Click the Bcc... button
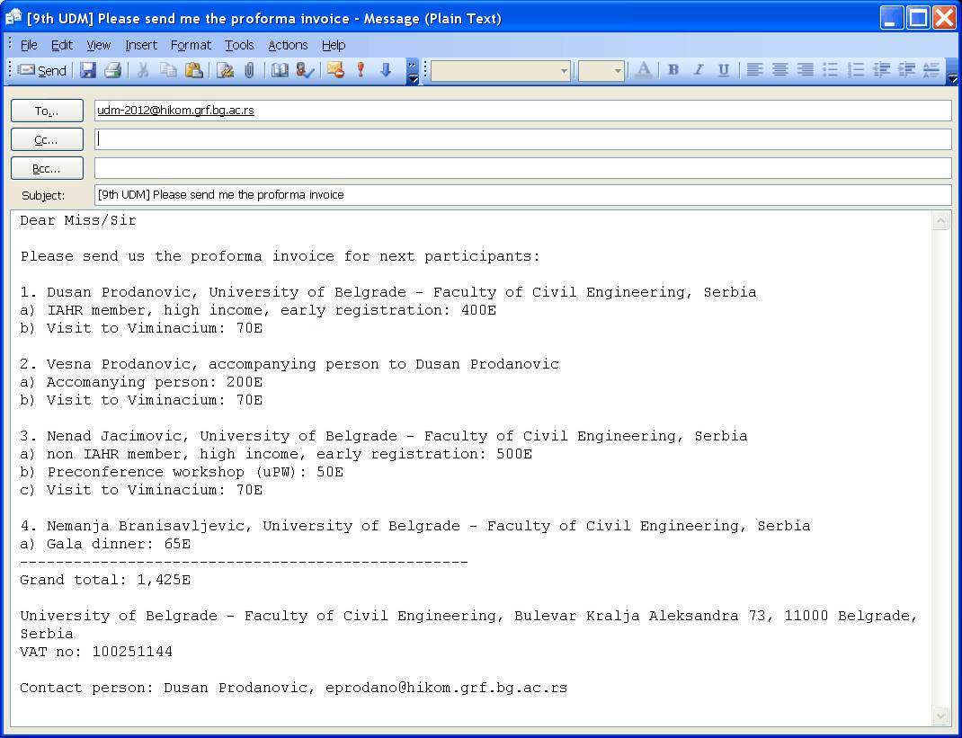The width and height of the screenshot is (962, 738). (x=47, y=168)
